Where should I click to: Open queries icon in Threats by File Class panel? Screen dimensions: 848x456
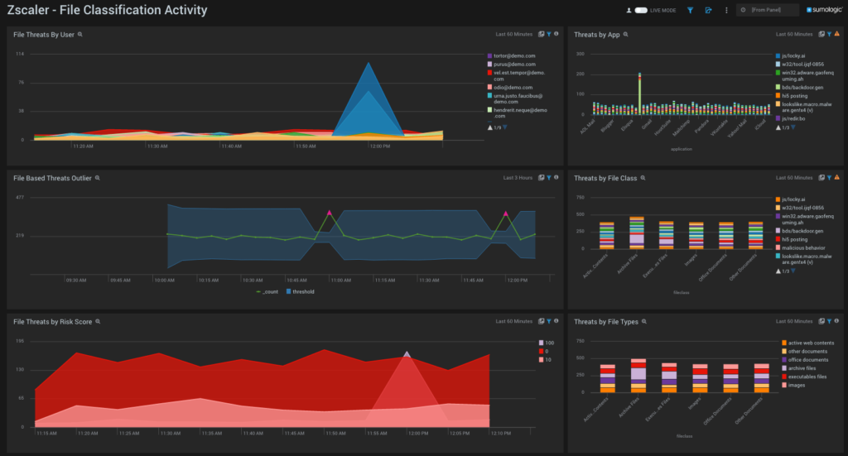(x=821, y=177)
